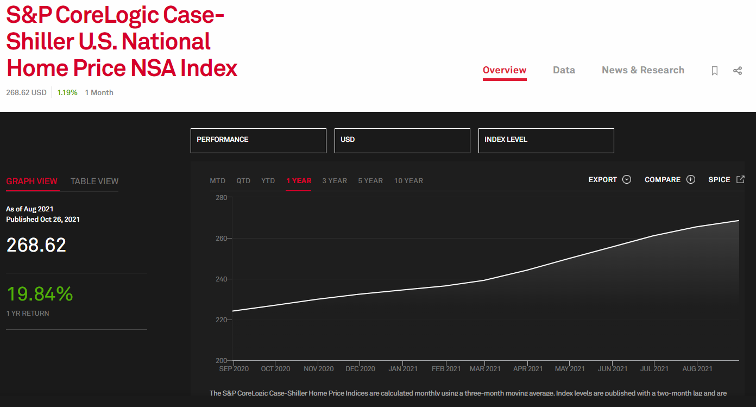Click the 200 y-axis label
The image size is (756, 407).
click(221, 361)
